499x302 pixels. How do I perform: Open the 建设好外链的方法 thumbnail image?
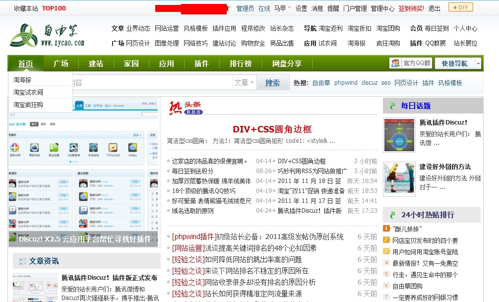pyautogui.click(x=399, y=179)
